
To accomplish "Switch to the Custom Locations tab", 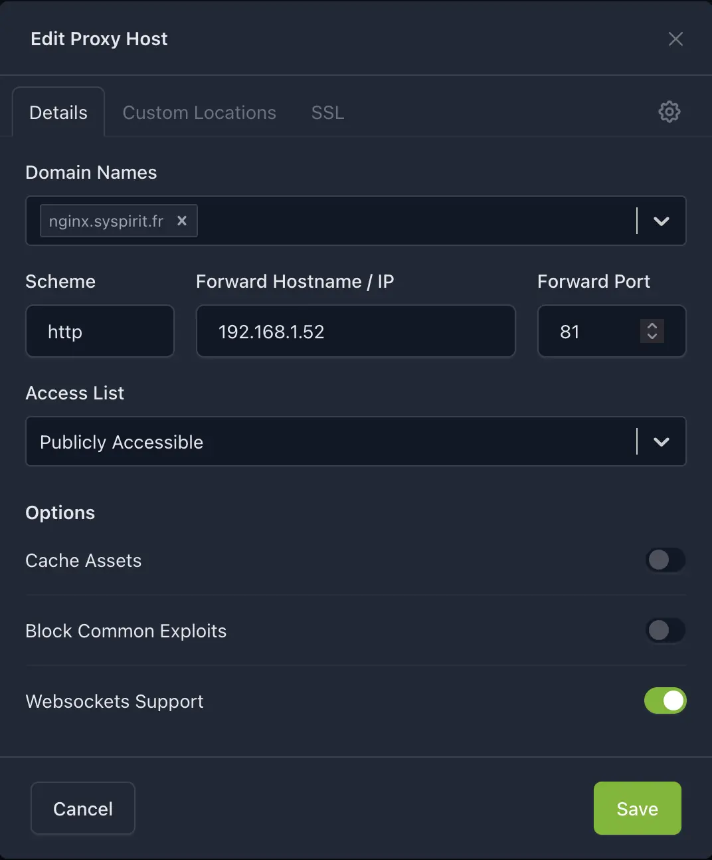I will point(199,112).
